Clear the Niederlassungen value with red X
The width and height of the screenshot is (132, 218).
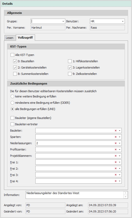coord(116,143)
